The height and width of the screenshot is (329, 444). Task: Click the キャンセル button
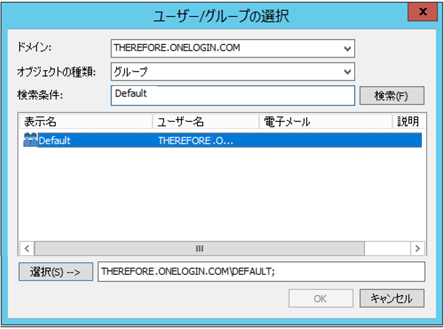tap(392, 298)
